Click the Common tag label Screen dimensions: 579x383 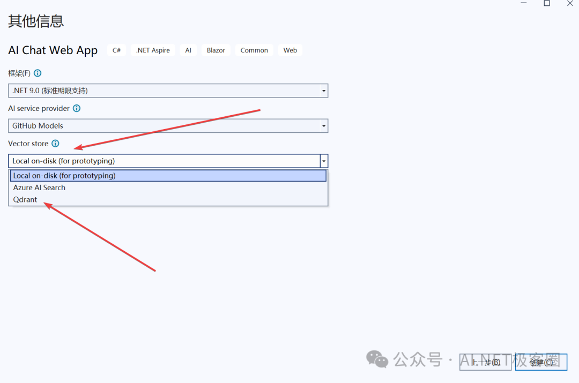click(x=254, y=50)
